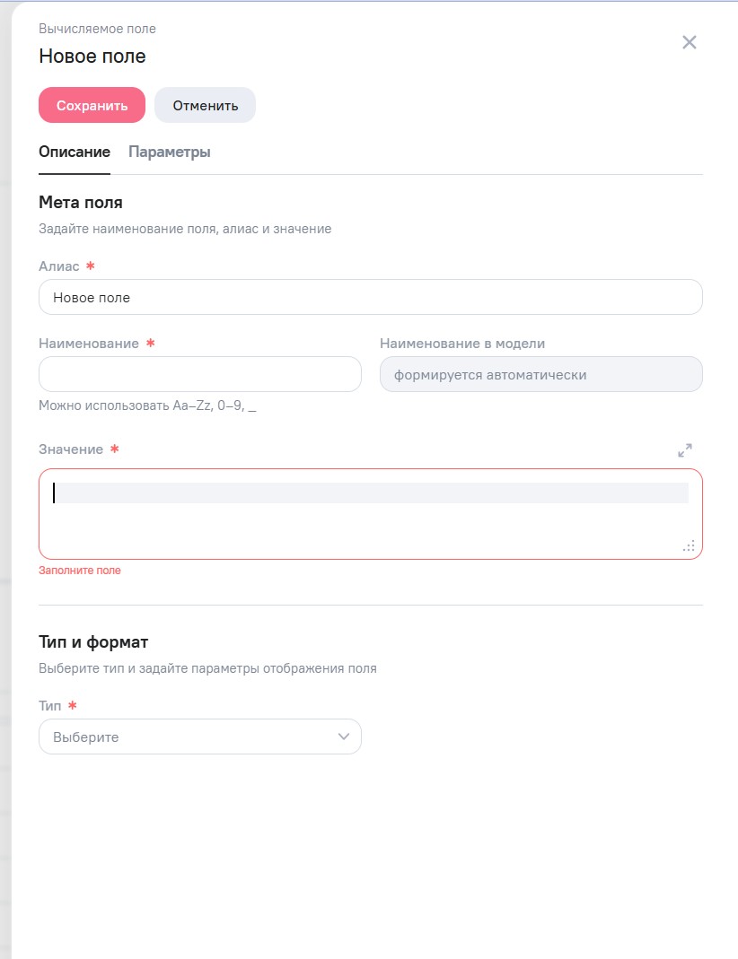The height and width of the screenshot is (959, 738).
Task: Click the Мета поля section heading
Action: click(81, 203)
